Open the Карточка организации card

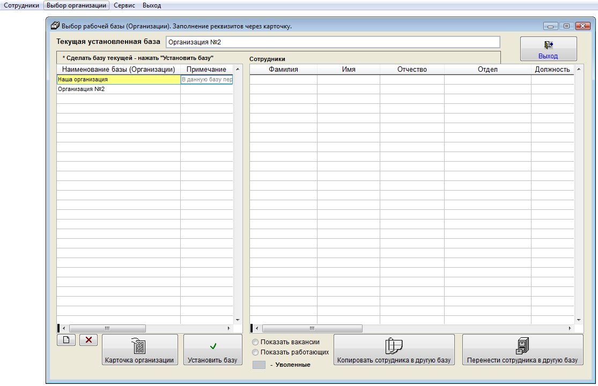pos(139,350)
